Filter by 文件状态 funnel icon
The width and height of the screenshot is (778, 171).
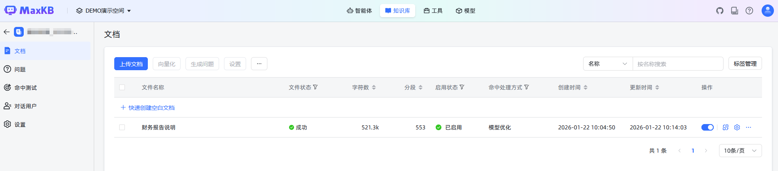click(x=315, y=87)
